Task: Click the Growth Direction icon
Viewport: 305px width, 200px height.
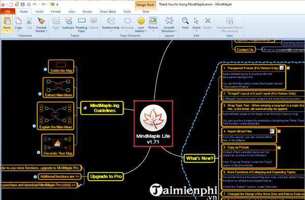Action: [169, 21]
